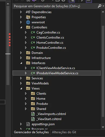The height and width of the screenshot is (137, 105).
Task: Expand the appsettings.json node
Action: pos(21,124)
